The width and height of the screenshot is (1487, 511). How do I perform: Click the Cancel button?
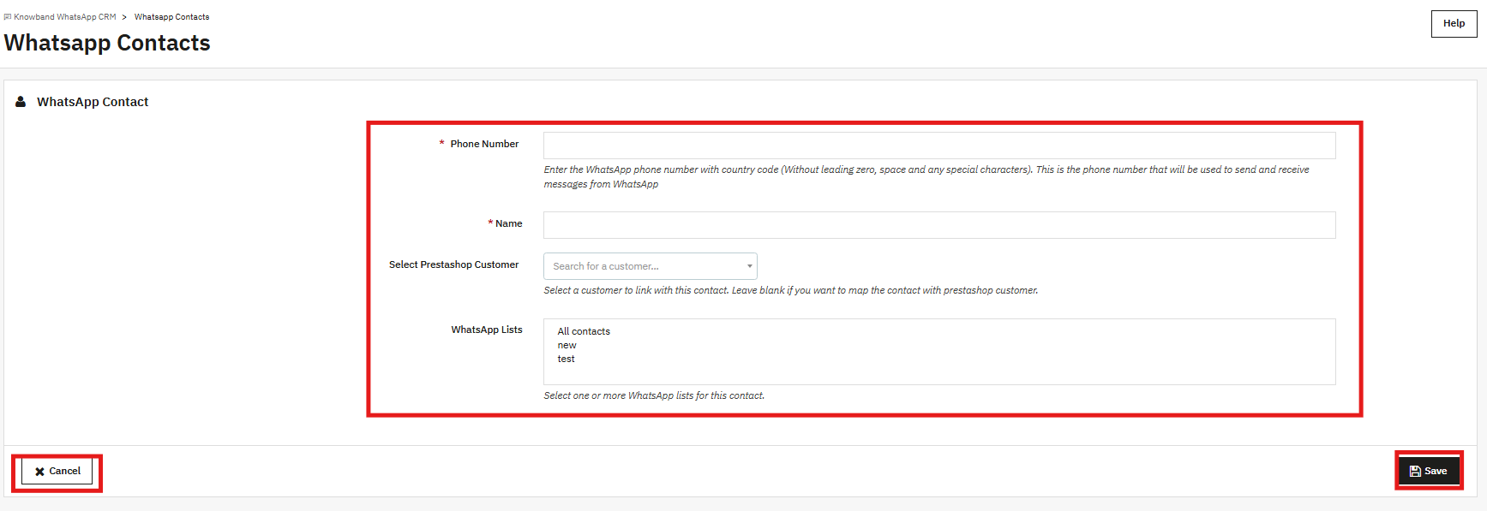point(57,472)
